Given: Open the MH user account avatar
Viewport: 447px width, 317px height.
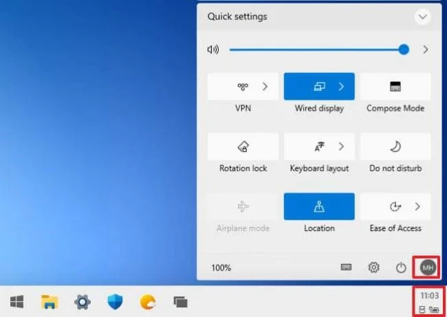Looking at the screenshot, I should point(428,267).
